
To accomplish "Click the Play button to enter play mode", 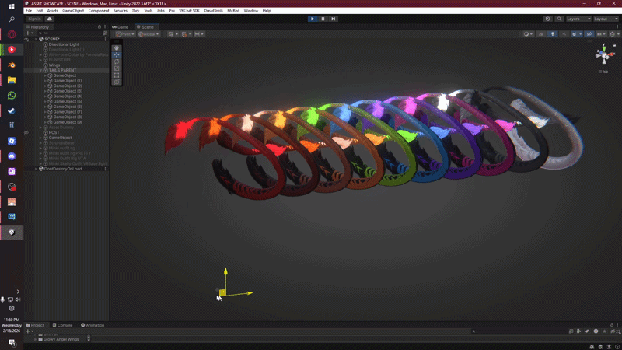I will click(x=313, y=18).
